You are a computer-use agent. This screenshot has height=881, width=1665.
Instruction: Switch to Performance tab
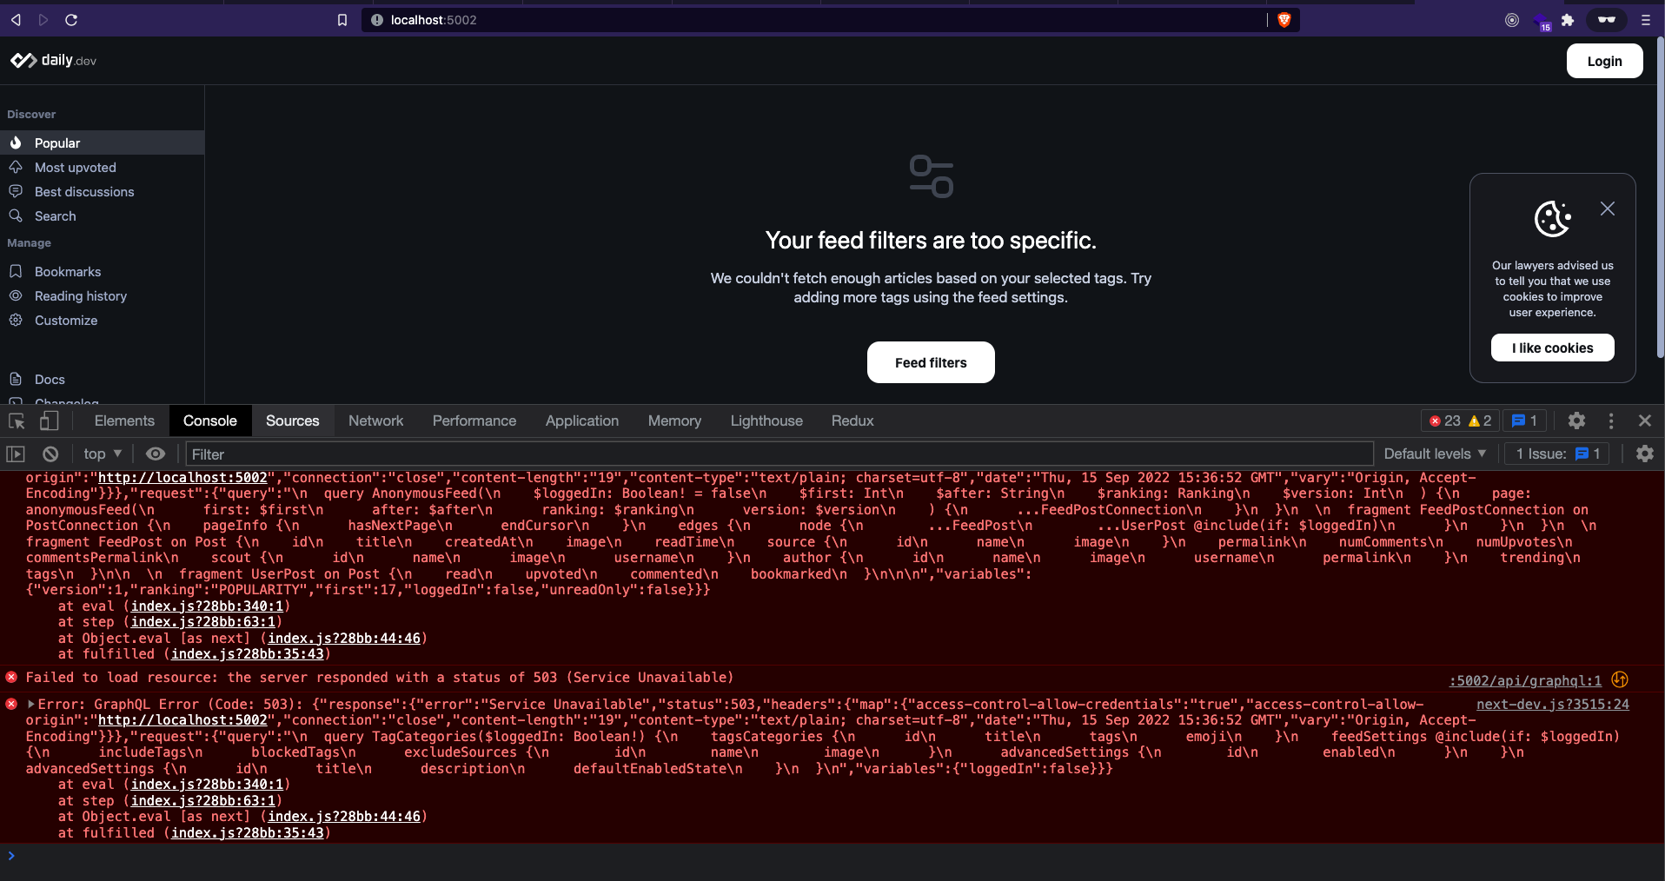[474, 421]
